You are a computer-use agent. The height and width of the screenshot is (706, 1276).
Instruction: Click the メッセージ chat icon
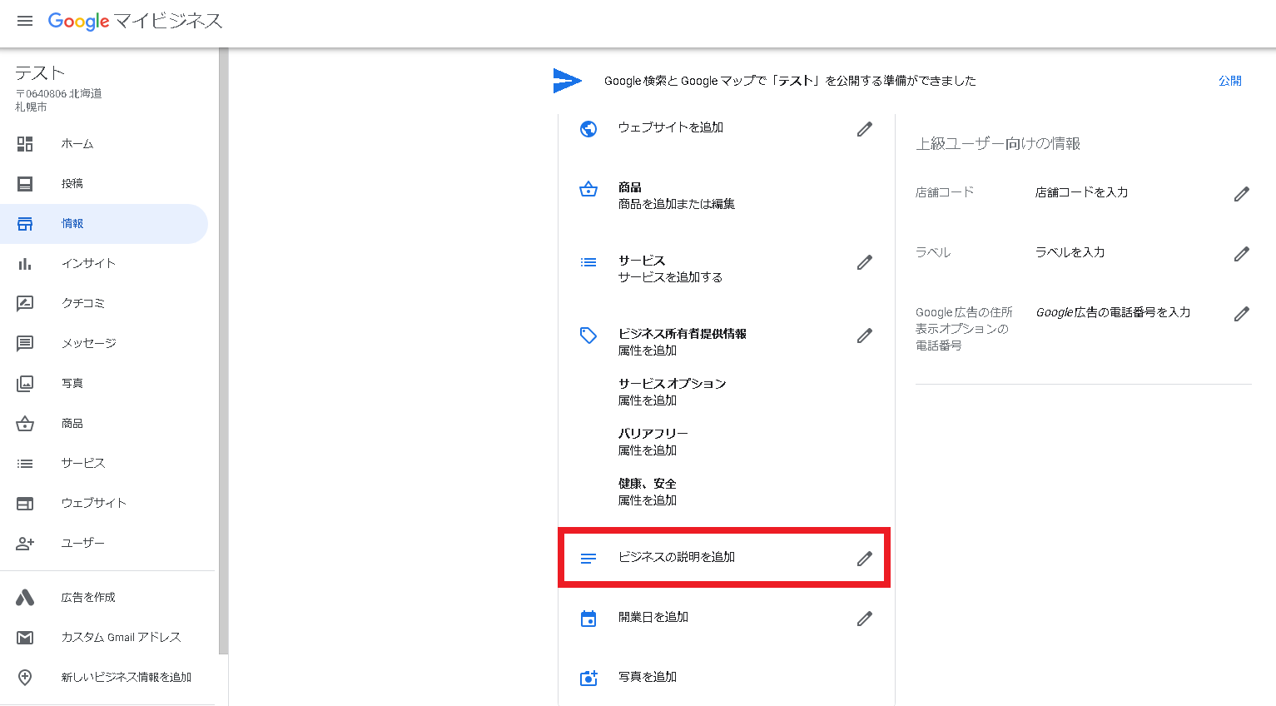coord(25,344)
